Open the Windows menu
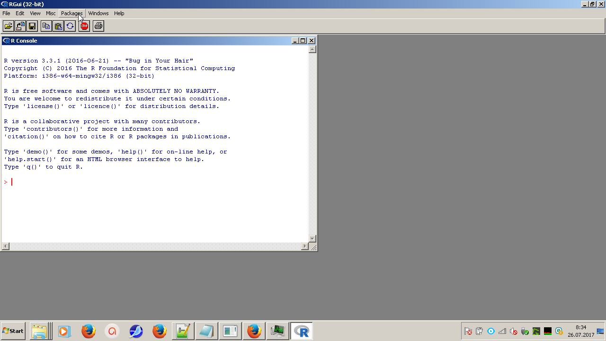Viewport: 606px width, 341px height. [x=98, y=13]
